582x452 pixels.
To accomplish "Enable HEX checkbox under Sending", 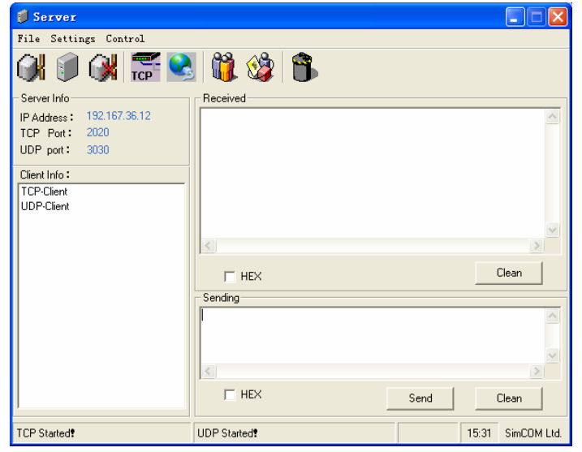I will tap(230, 394).
